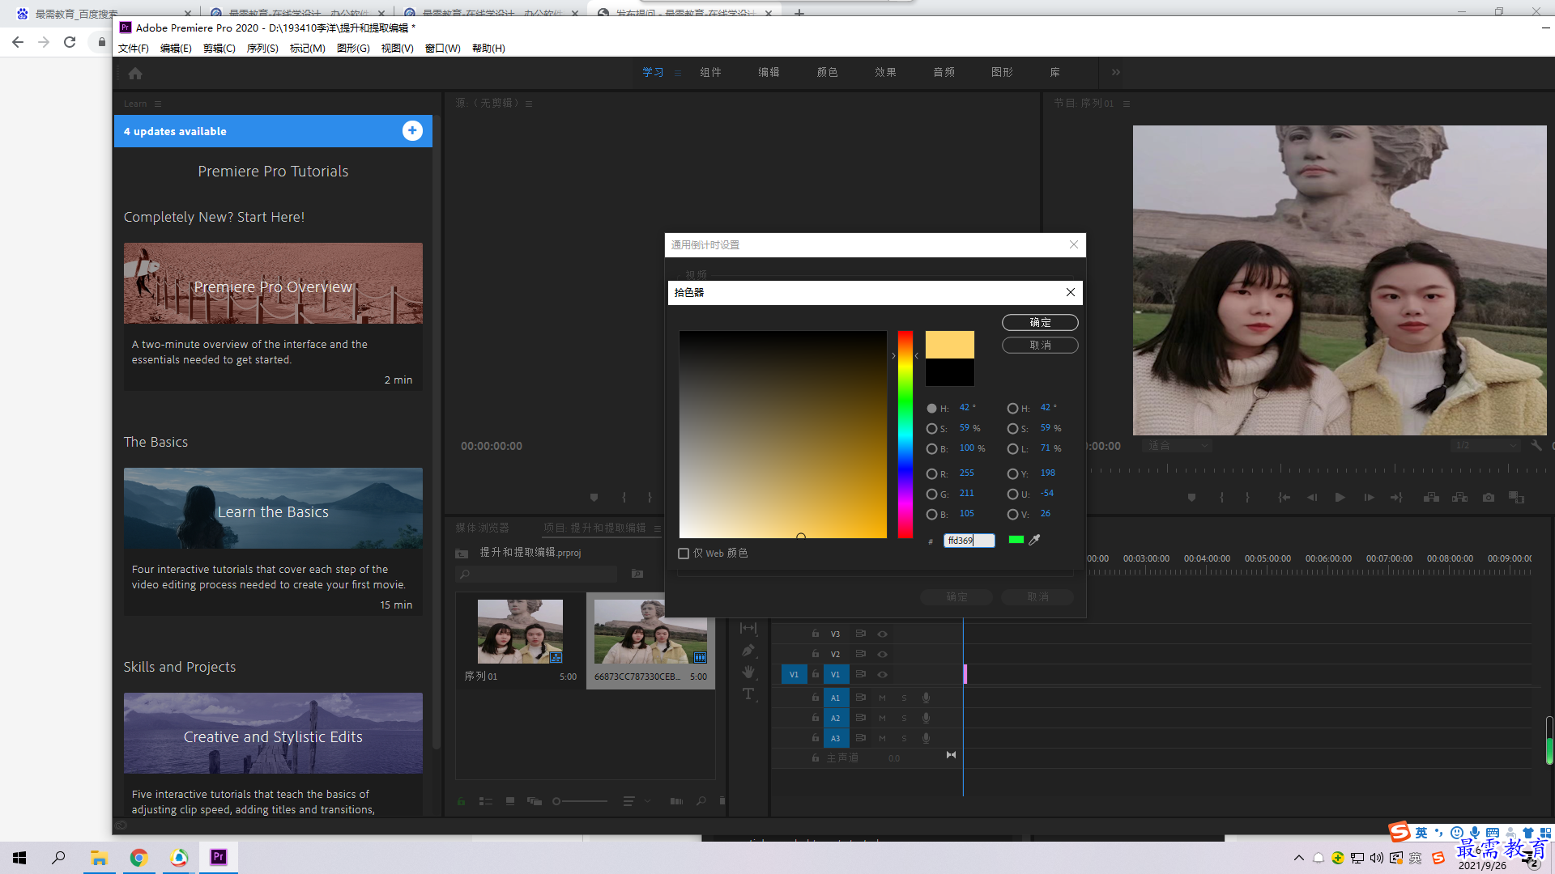The image size is (1555, 874).
Task: Open the zoom level 适合 dropdown
Action: pos(1178,445)
